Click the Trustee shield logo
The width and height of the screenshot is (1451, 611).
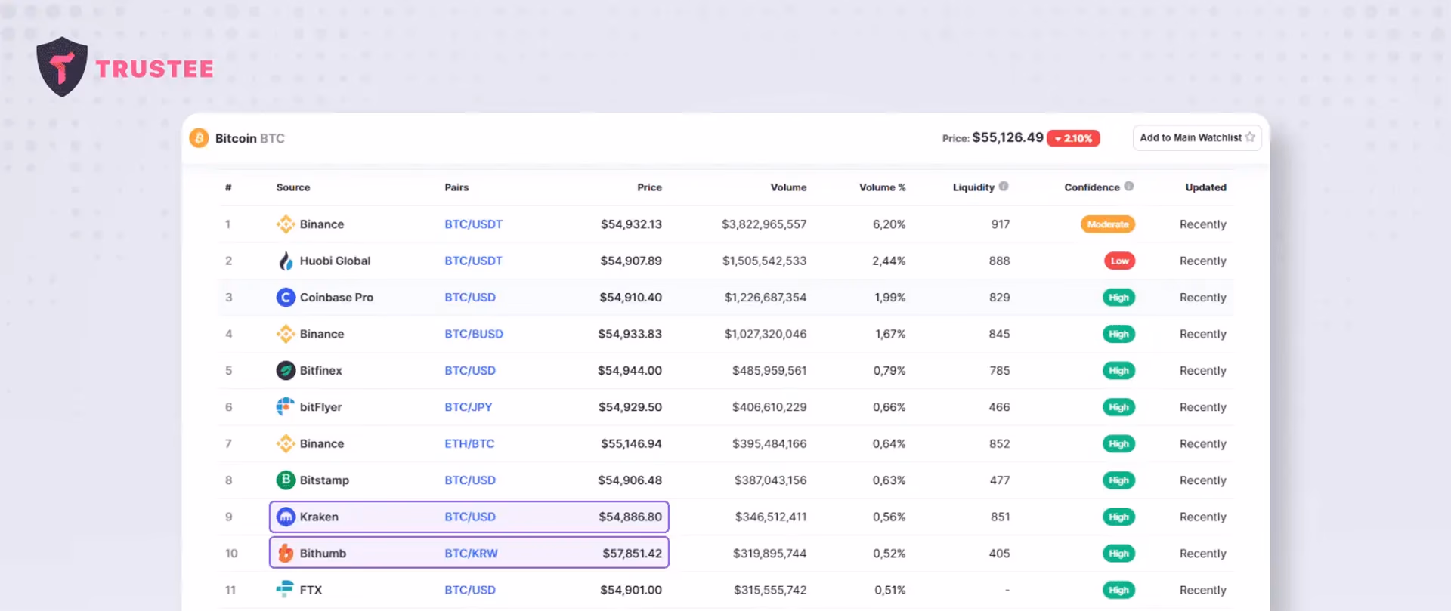62,67
